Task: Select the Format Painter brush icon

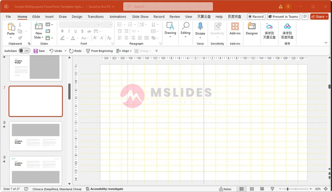Action: click(x=20, y=38)
